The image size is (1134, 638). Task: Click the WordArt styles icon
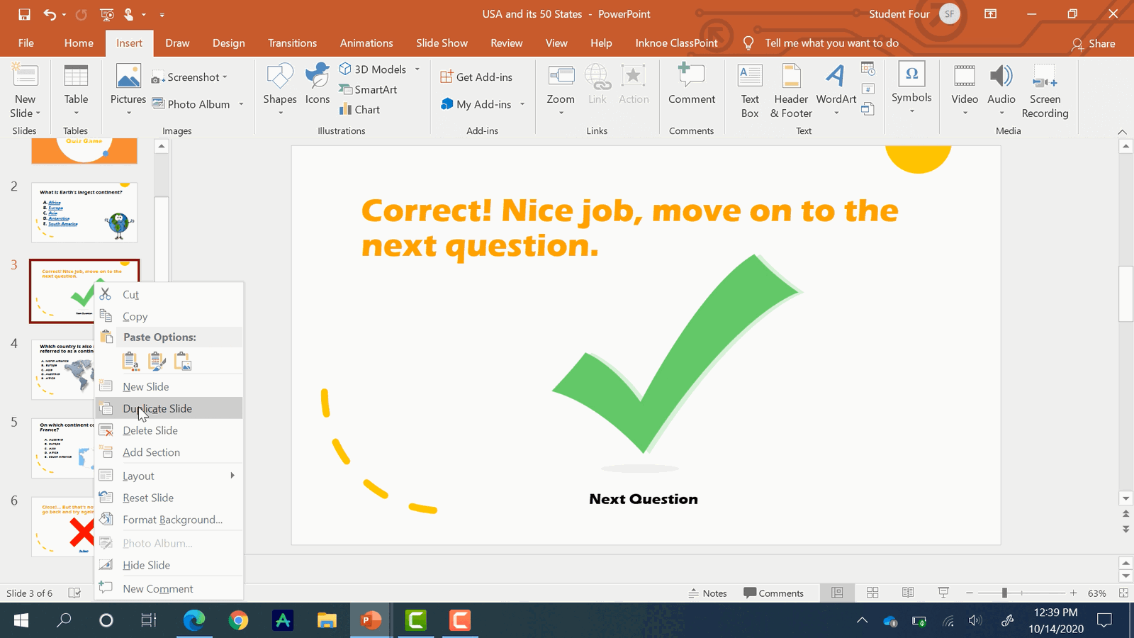[x=836, y=76]
